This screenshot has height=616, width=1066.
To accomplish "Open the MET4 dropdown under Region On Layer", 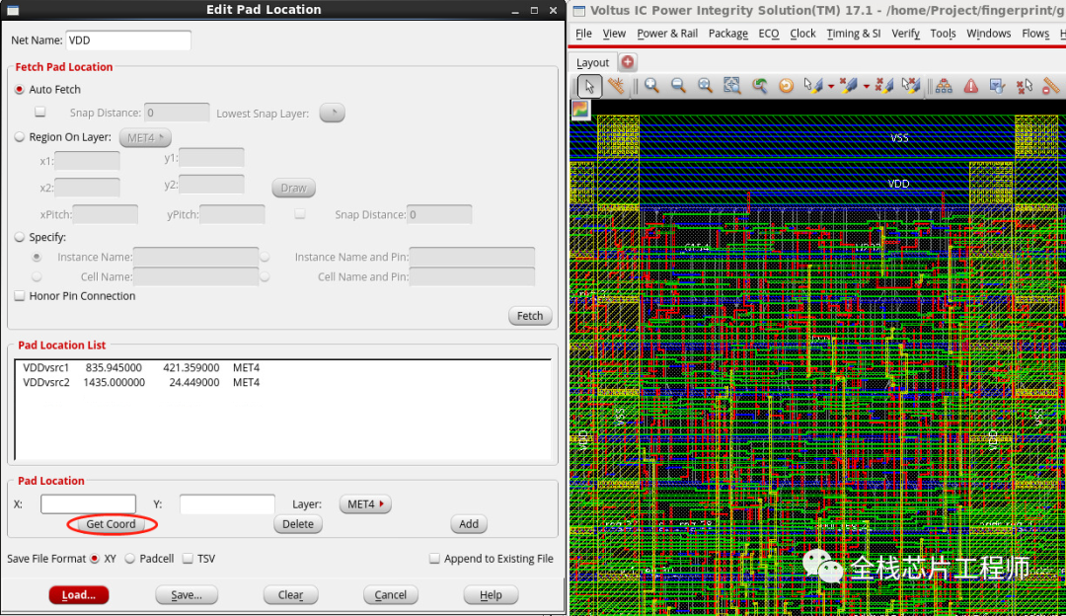I will tap(144, 137).
